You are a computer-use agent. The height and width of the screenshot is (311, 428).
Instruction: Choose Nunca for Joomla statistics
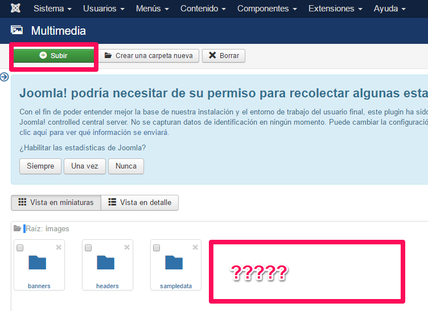point(126,166)
